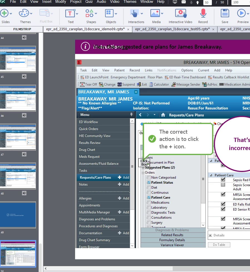Collapse the Orders tree node

click(x=143, y=173)
